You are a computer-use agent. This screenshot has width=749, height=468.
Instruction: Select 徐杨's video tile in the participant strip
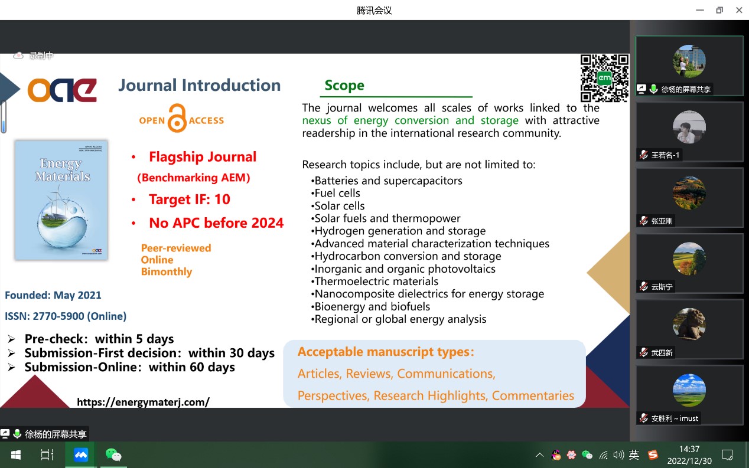coord(689,66)
